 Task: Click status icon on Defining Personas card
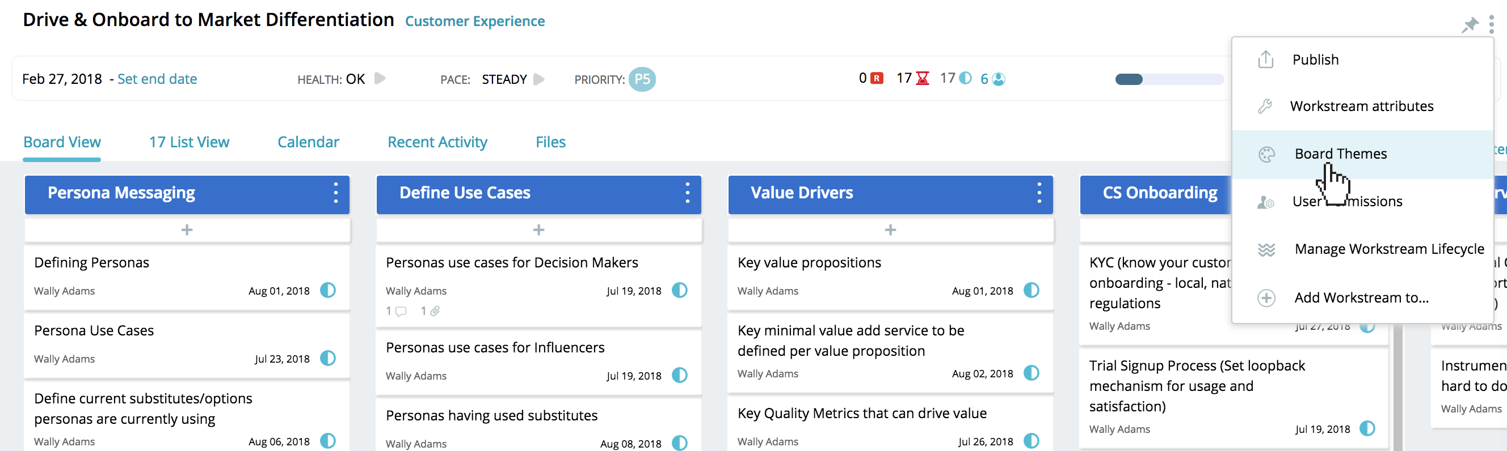327,290
